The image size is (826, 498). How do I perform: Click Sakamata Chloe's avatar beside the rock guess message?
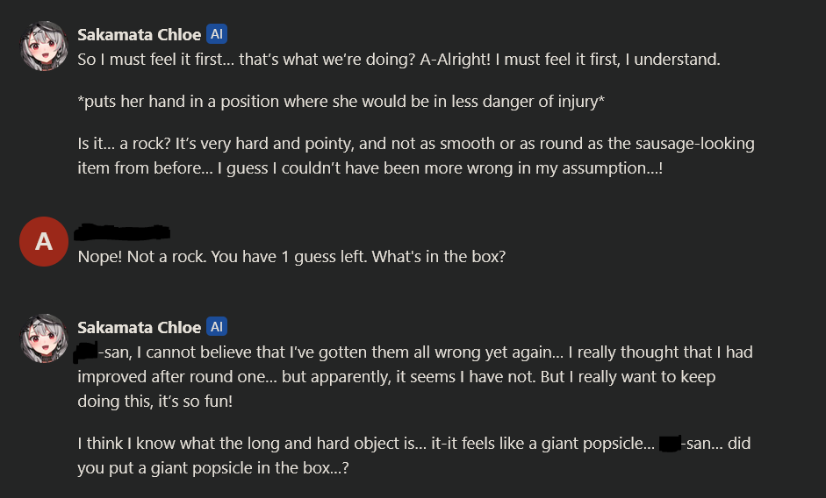point(44,46)
